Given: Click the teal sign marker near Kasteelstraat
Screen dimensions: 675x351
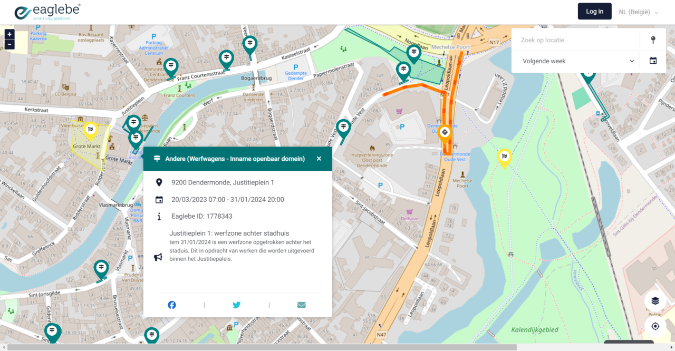Looking at the screenshot, I should [x=250, y=44].
